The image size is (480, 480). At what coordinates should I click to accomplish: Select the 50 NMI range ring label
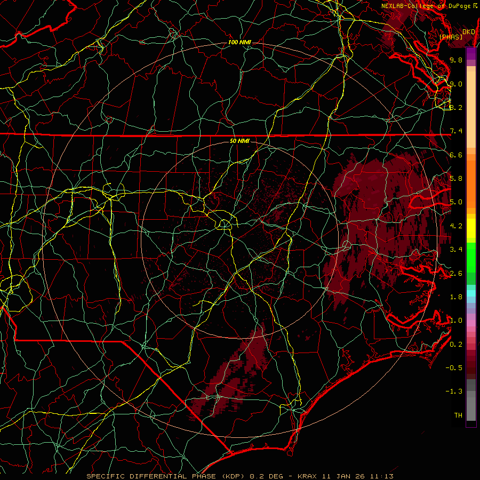(239, 141)
